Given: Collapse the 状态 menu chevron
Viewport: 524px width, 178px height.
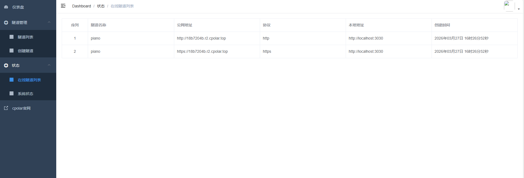Looking at the screenshot, I should pyautogui.click(x=49, y=65).
